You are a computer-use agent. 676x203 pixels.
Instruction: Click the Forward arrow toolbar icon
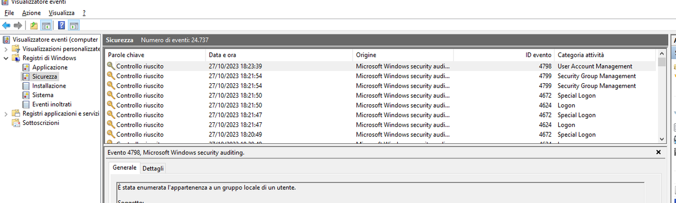click(x=18, y=25)
